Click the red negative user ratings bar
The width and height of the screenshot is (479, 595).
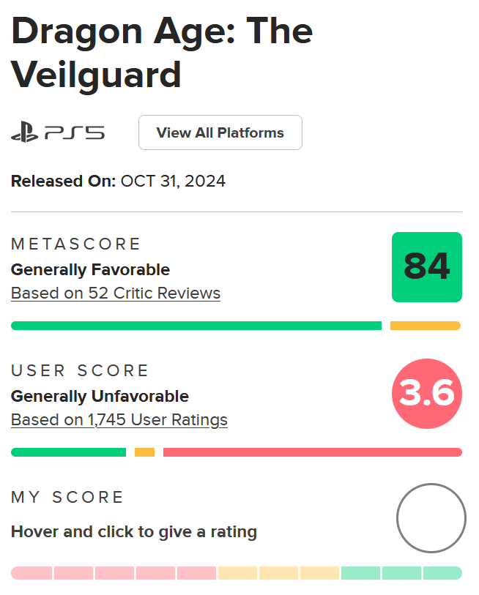(x=313, y=452)
